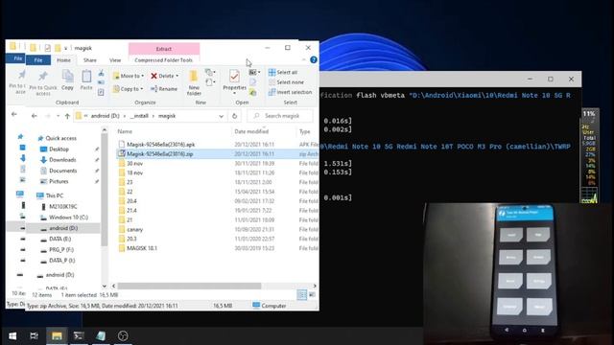
Task: Show recent locations dropdown beside the forward arrow
Action: [x=58, y=116]
